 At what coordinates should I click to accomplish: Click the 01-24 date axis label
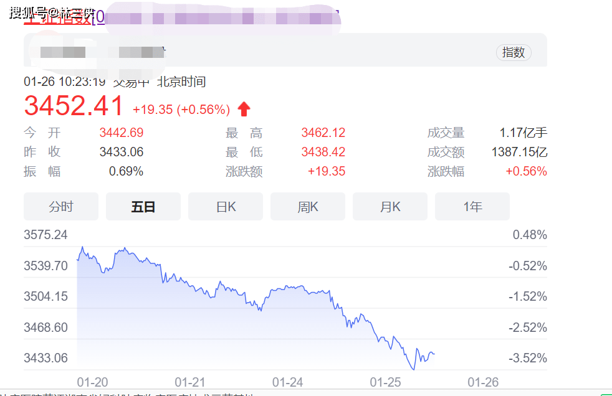pos(288,381)
